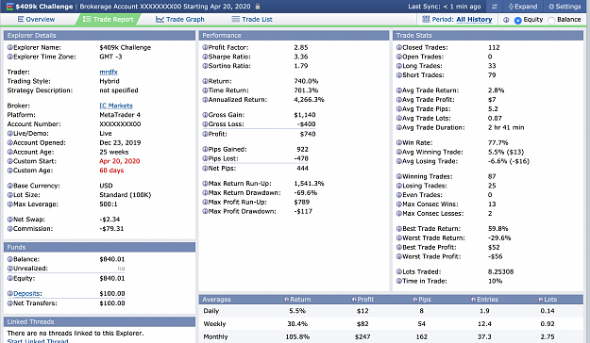This screenshot has width=590, height=343.
Task: Open Settings in the header
Action: pyautogui.click(x=565, y=7)
